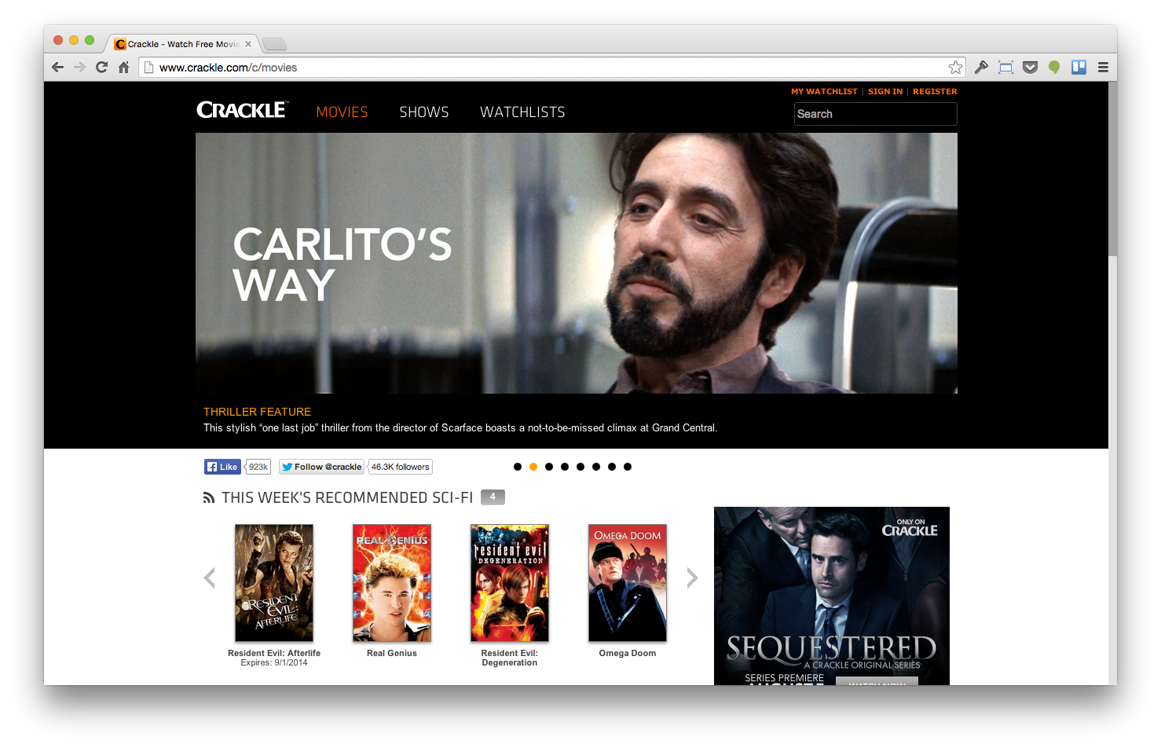
Task: Open a new browser tab
Action: click(x=274, y=44)
